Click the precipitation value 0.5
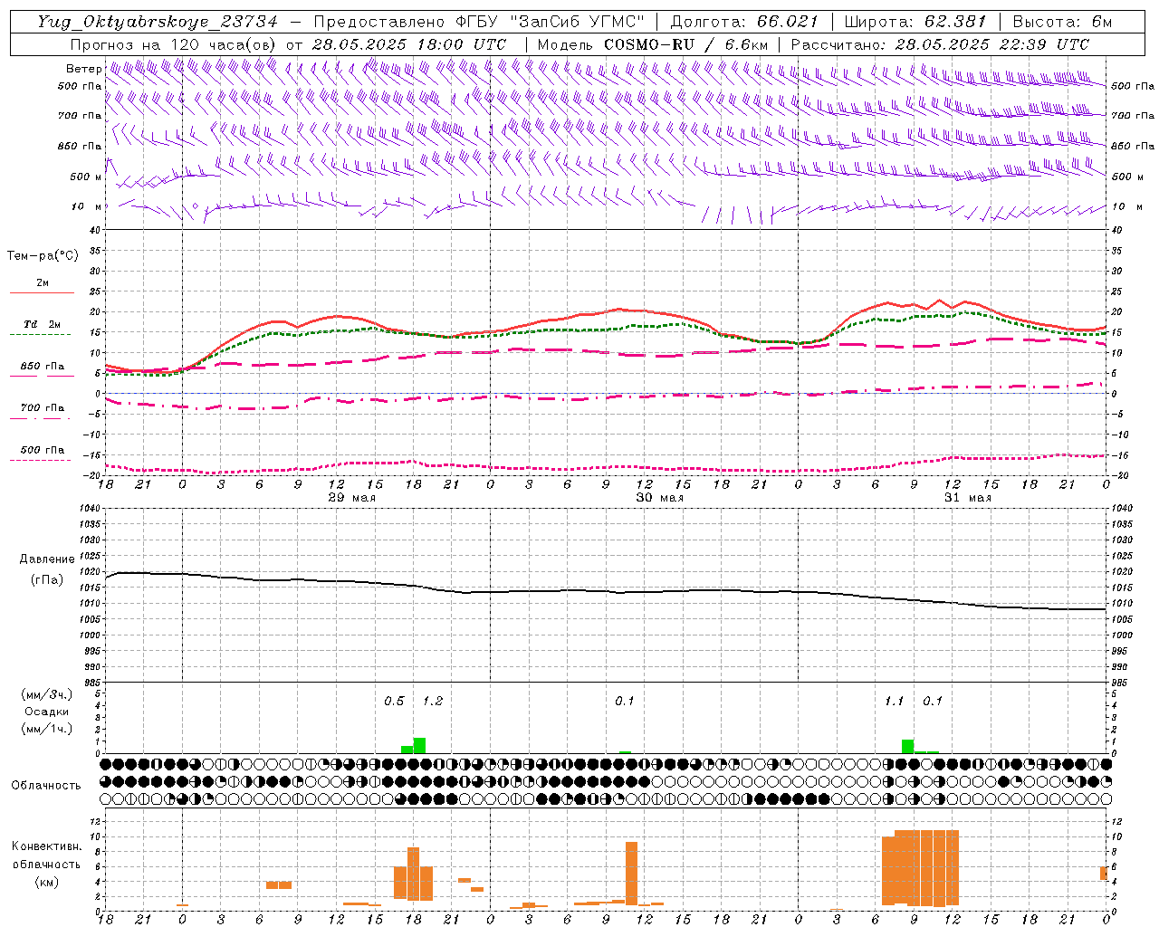The height and width of the screenshot is (927, 1159). click(x=394, y=702)
